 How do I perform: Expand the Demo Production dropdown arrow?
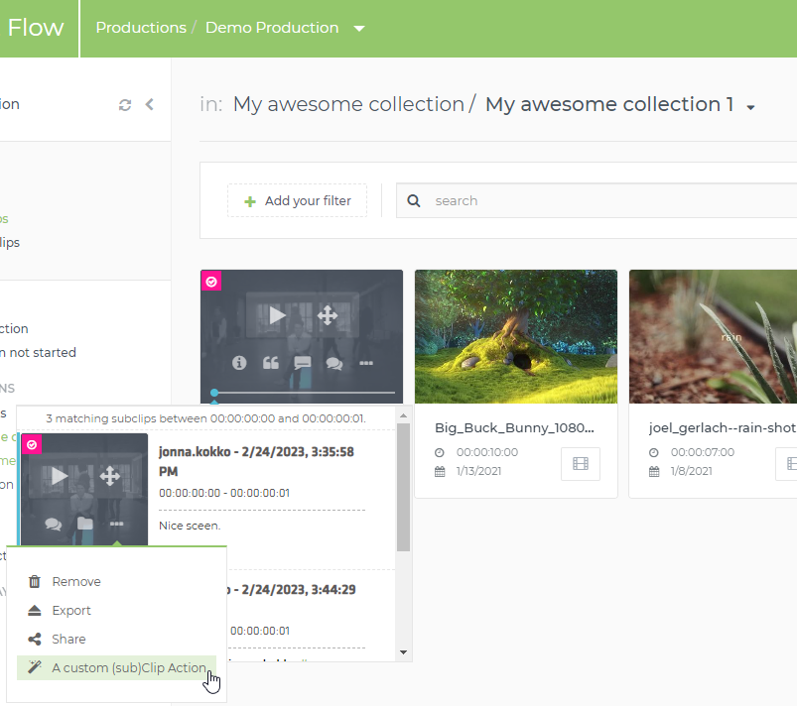click(x=359, y=29)
